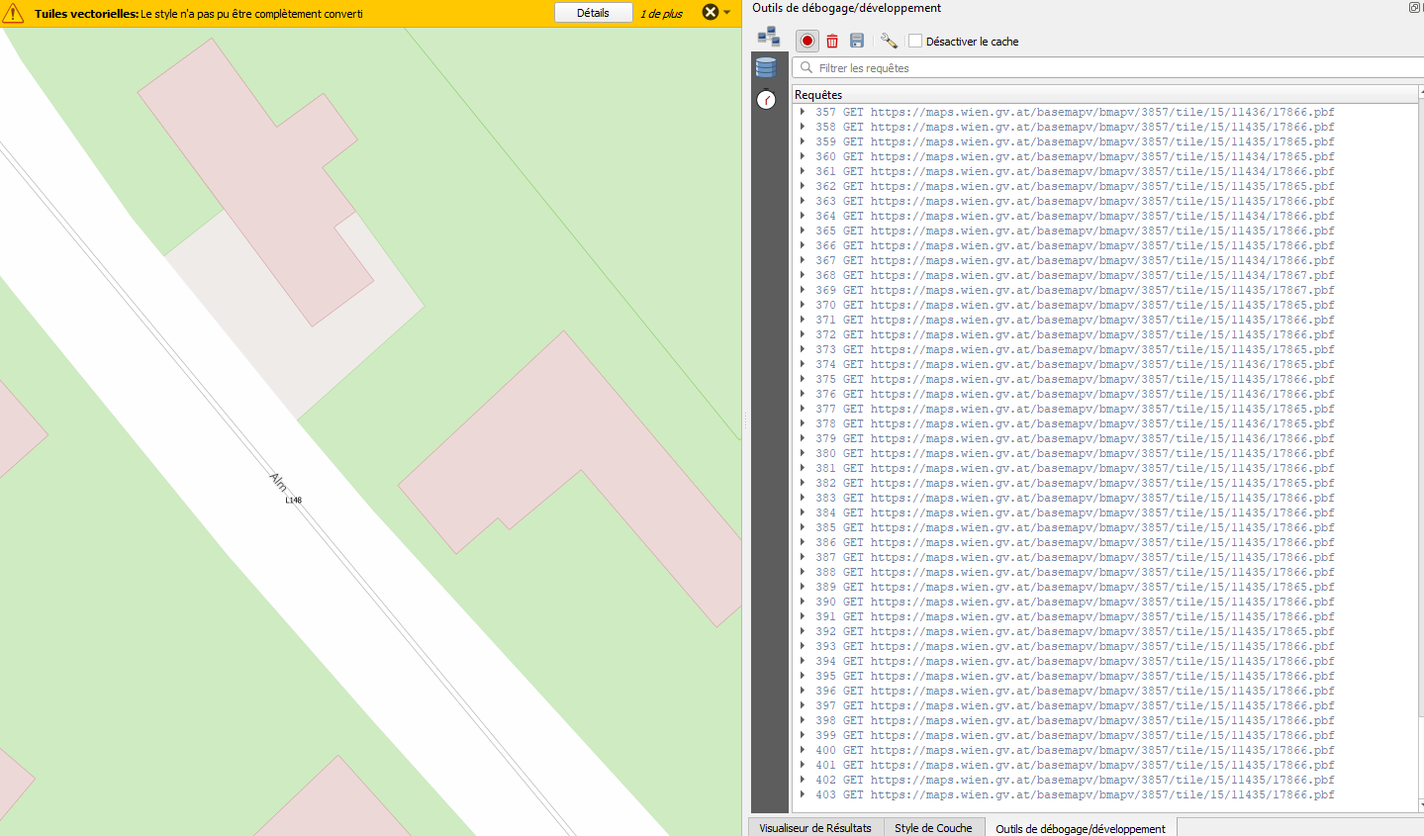This screenshot has width=1424, height=836.
Task: Click the Détails button in the warning bar
Action: 593,12
